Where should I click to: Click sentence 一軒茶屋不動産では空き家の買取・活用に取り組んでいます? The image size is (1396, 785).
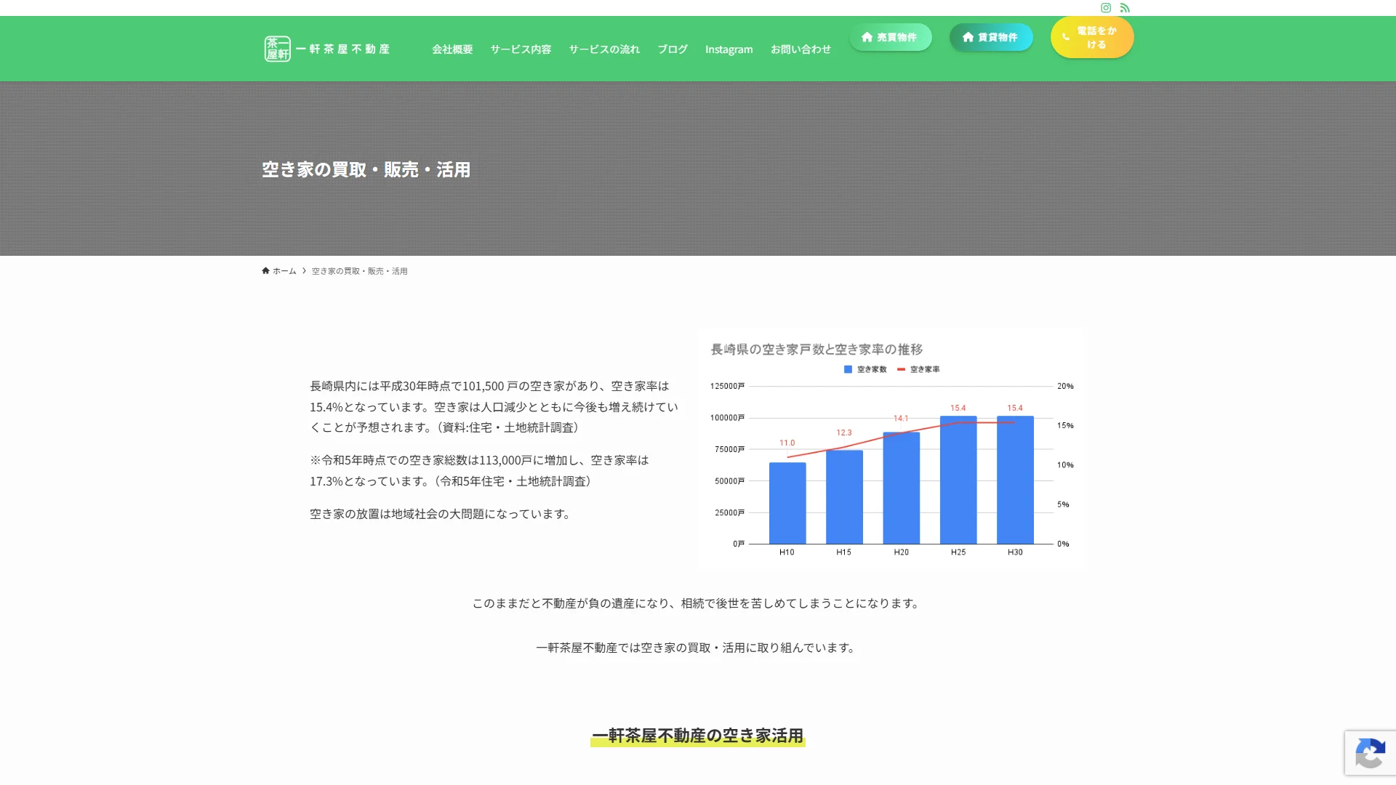(x=697, y=648)
